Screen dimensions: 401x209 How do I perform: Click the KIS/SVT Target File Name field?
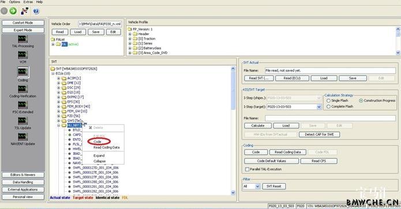tap(331, 118)
